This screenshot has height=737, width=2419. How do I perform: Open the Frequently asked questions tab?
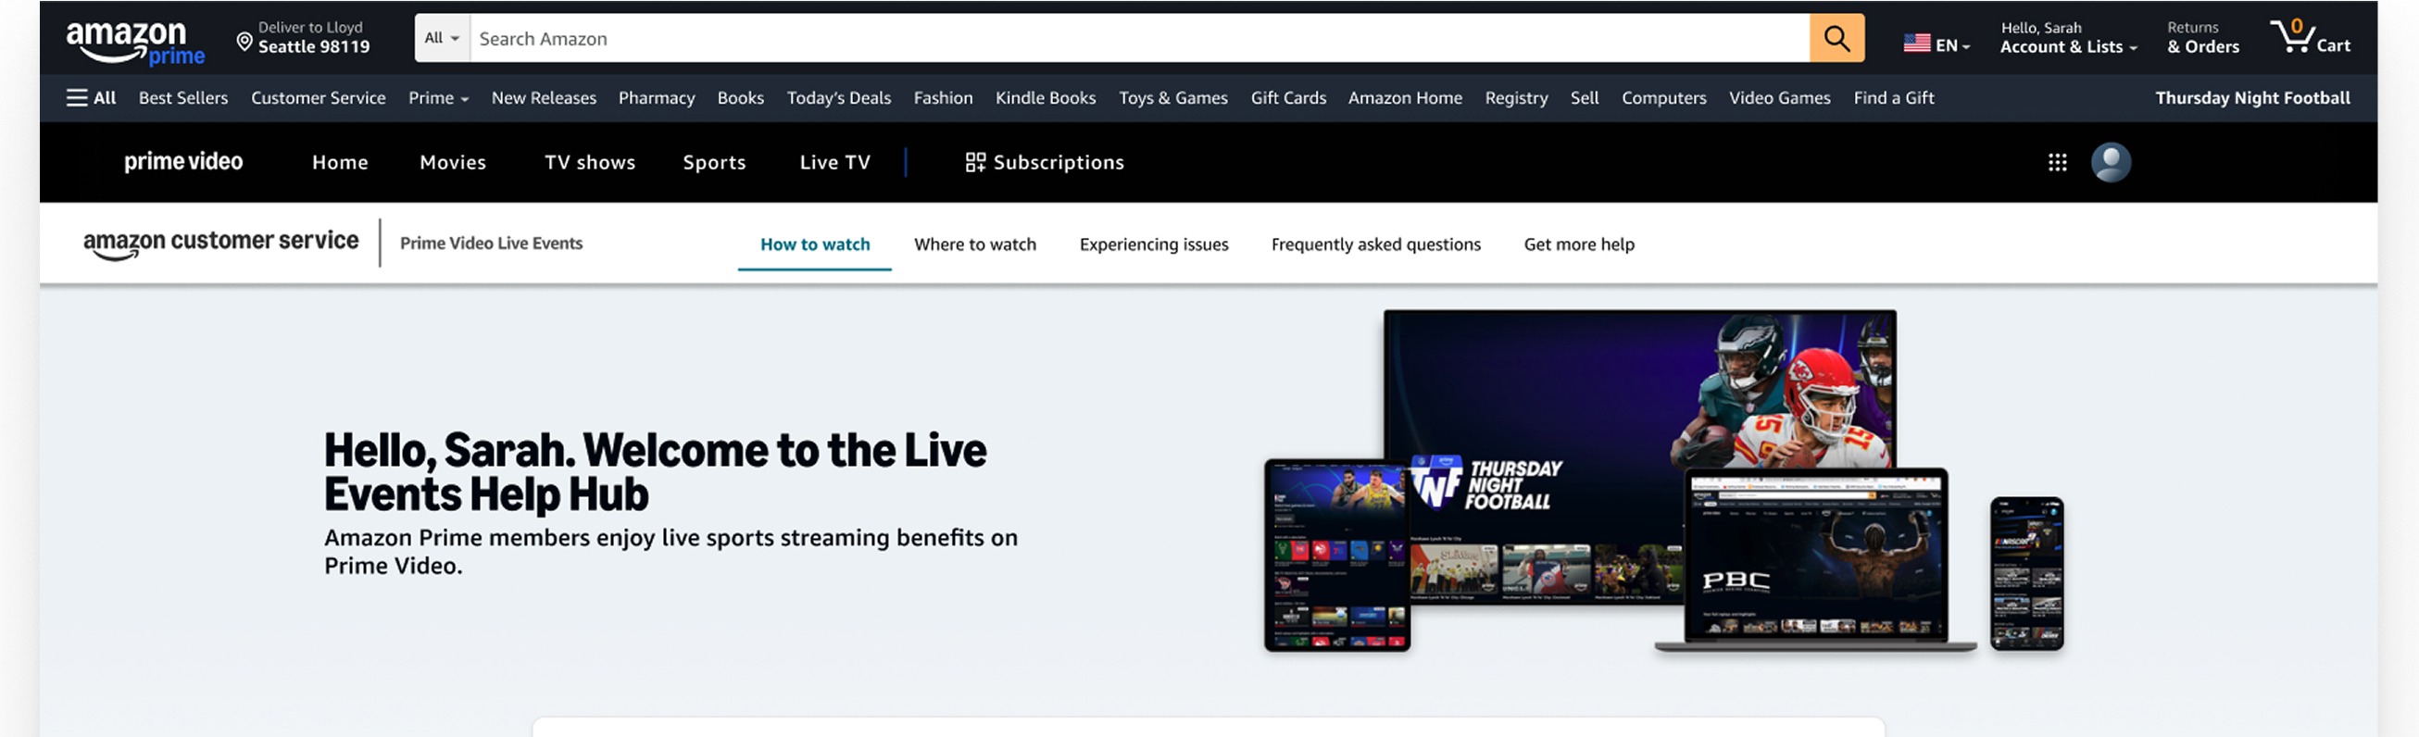[x=1374, y=244]
